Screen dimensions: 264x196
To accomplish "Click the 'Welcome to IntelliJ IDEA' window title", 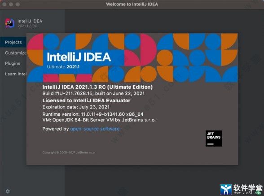I will [x=132, y=4].
